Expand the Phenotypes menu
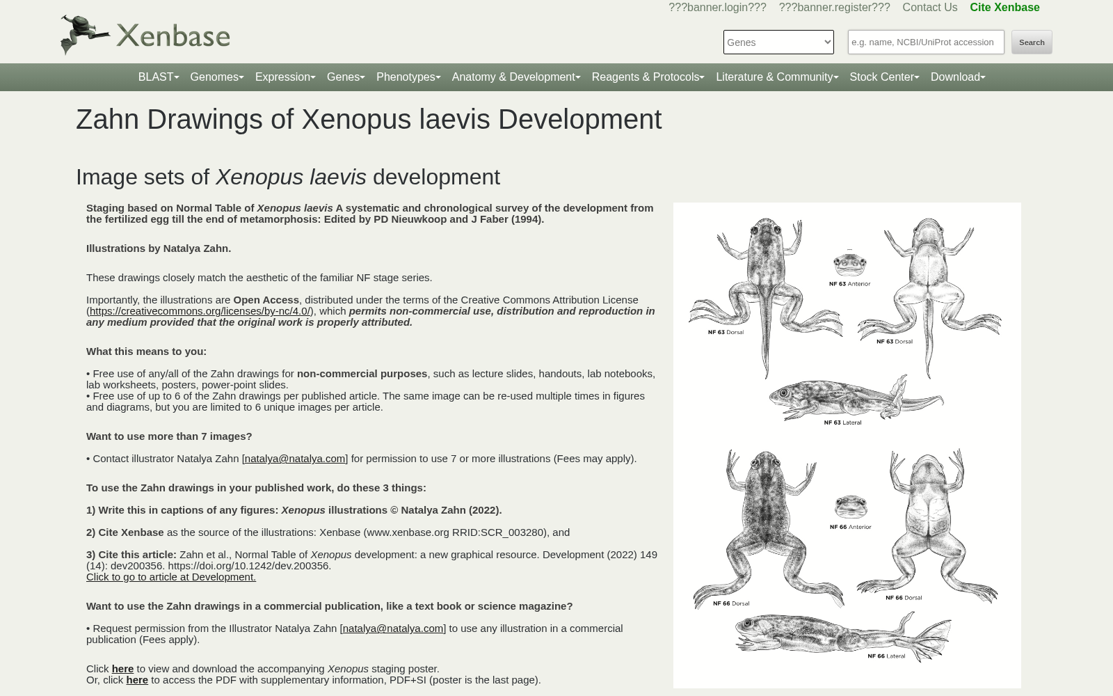The height and width of the screenshot is (696, 1113). pos(408,77)
